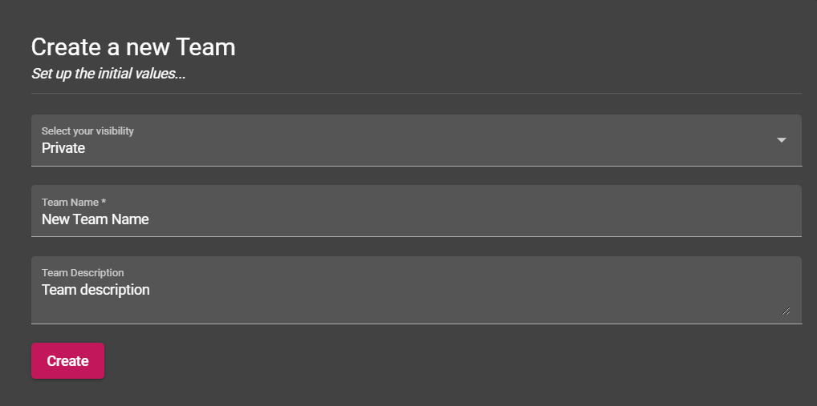This screenshot has width=817, height=406.
Task: Click the "Create a new Team" heading
Action: point(133,47)
